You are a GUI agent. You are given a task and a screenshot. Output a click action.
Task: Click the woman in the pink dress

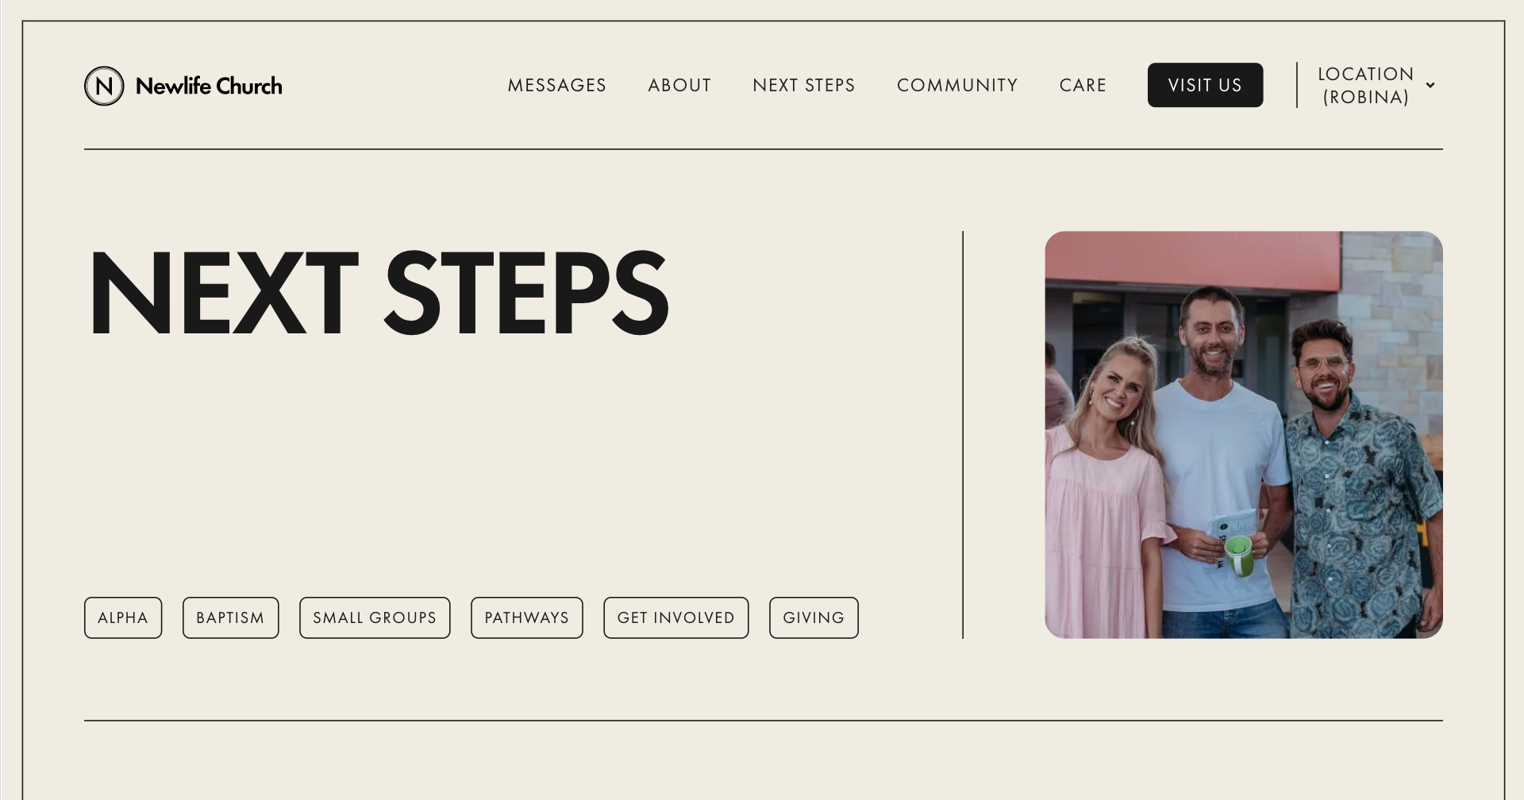pos(1111,476)
